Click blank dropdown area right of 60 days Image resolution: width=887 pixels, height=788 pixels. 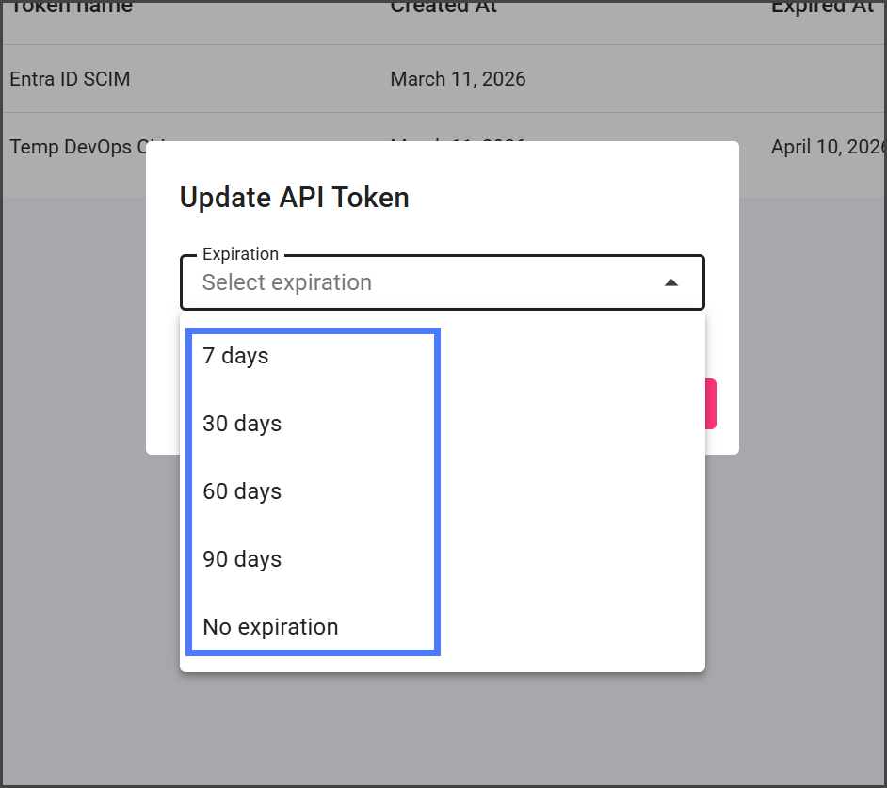(x=565, y=491)
